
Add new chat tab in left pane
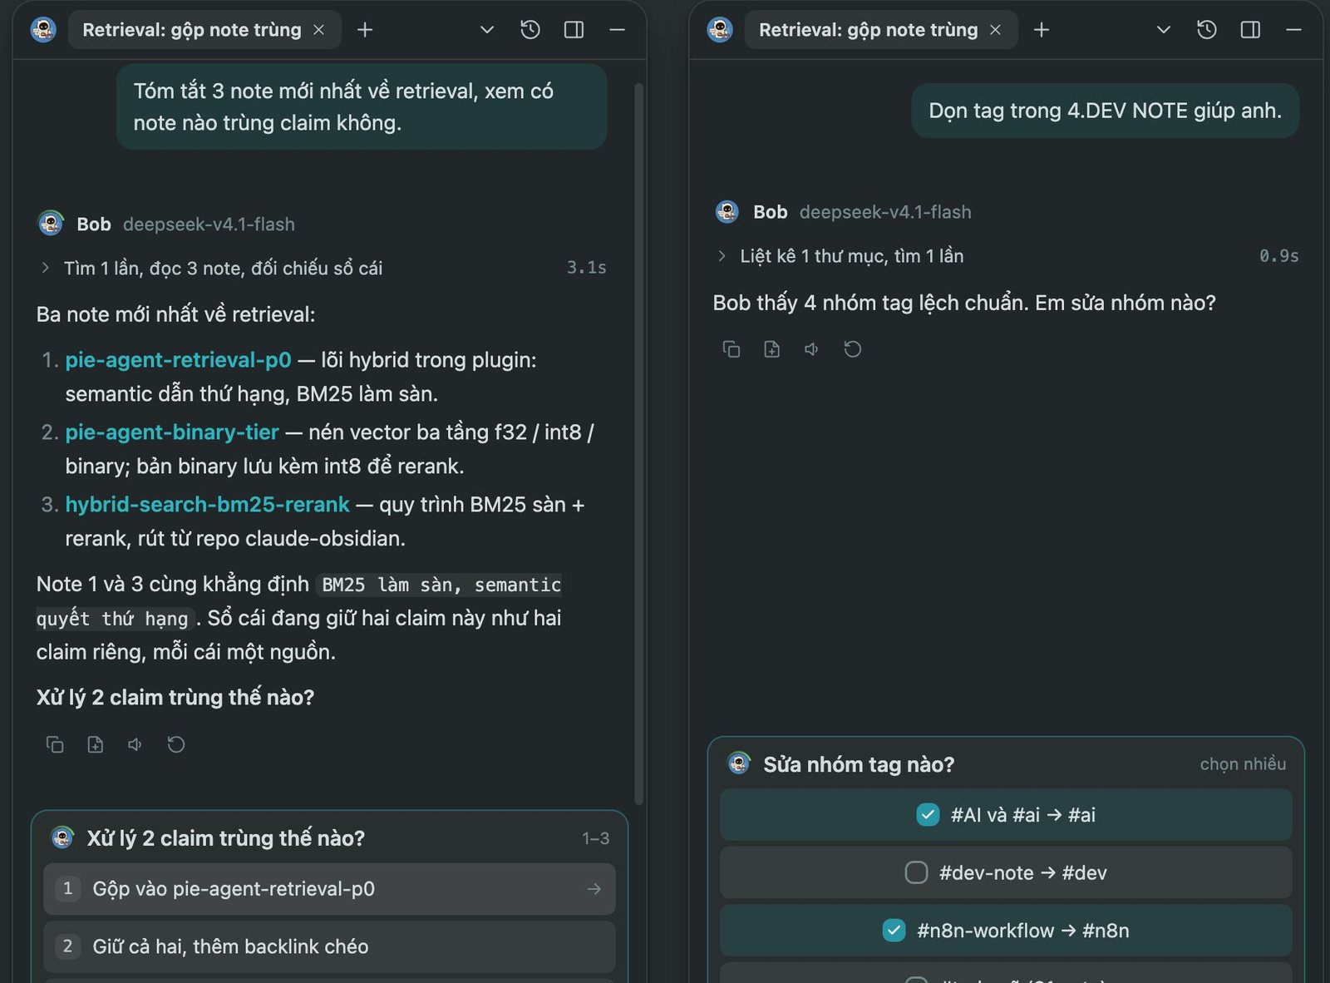tap(365, 30)
